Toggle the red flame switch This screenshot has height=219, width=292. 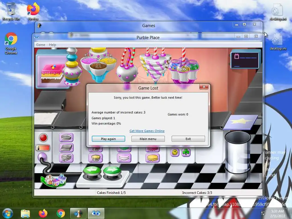click(x=43, y=148)
